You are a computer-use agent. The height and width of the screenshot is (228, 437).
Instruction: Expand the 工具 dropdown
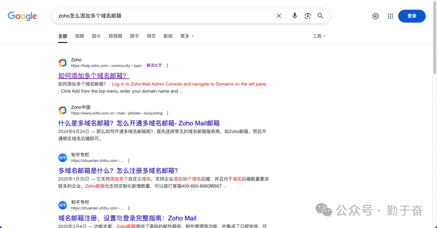[x=319, y=36]
